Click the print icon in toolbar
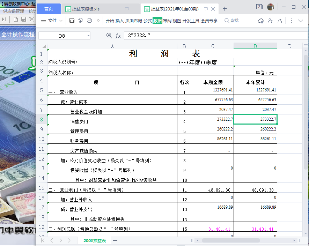Image resolution: width=309 pixels, height=246 pixels. pyautogui.click(x=89, y=21)
